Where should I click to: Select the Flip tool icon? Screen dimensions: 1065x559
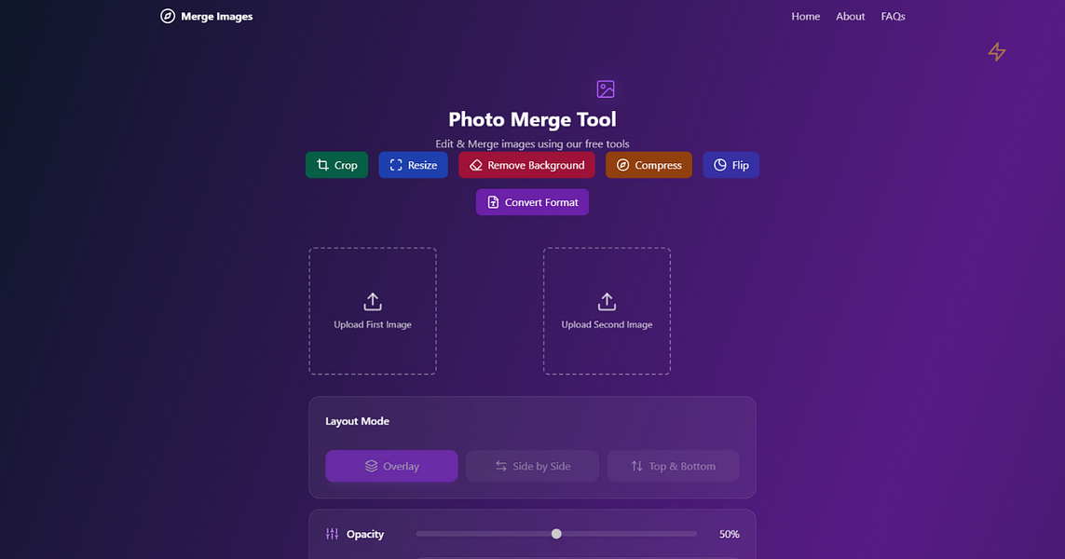pyautogui.click(x=717, y=164)
